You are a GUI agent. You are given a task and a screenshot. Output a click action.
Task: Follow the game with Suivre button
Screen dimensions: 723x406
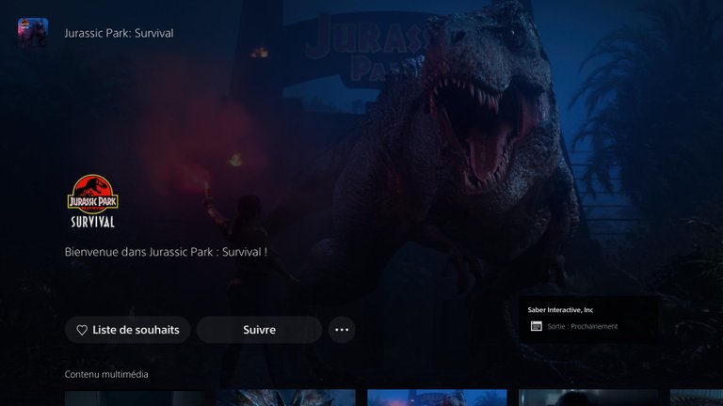[259, 330]
